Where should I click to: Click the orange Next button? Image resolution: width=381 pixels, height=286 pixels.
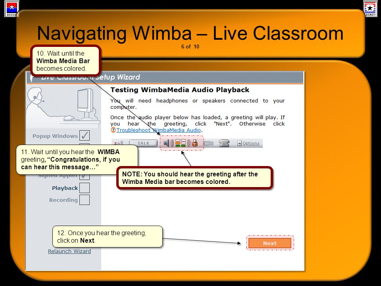(x=270, y=243)
